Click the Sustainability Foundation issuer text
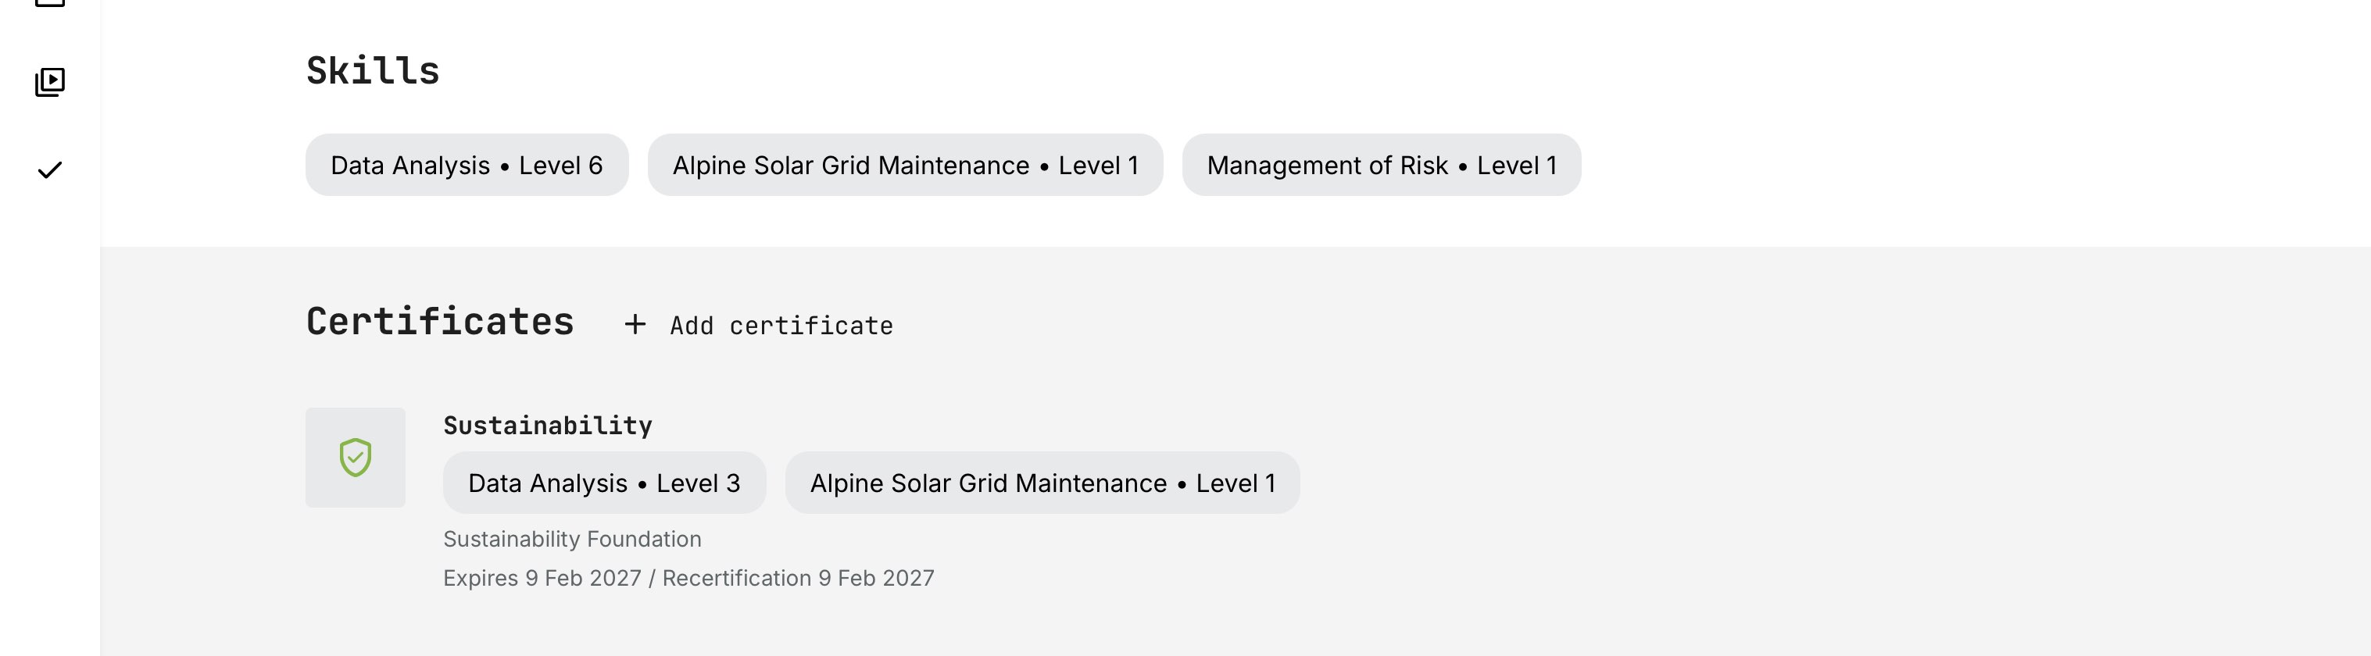2371x656 pixels. 573,539
